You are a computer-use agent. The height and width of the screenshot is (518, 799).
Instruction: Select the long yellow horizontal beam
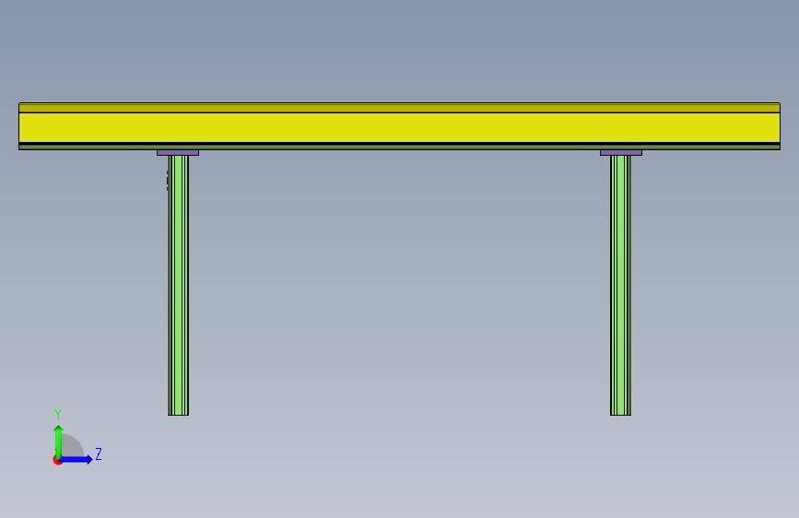400,127
